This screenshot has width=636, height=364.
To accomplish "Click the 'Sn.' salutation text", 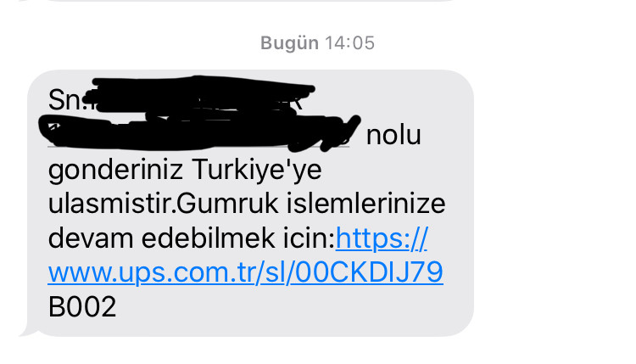I will [68, 100].
